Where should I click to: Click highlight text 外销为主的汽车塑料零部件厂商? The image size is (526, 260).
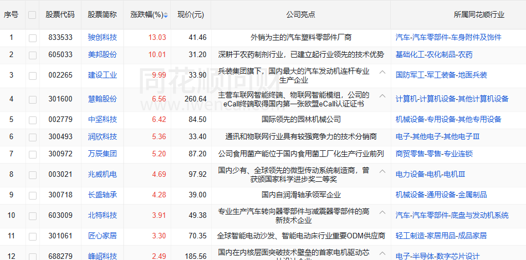[301, 37]
